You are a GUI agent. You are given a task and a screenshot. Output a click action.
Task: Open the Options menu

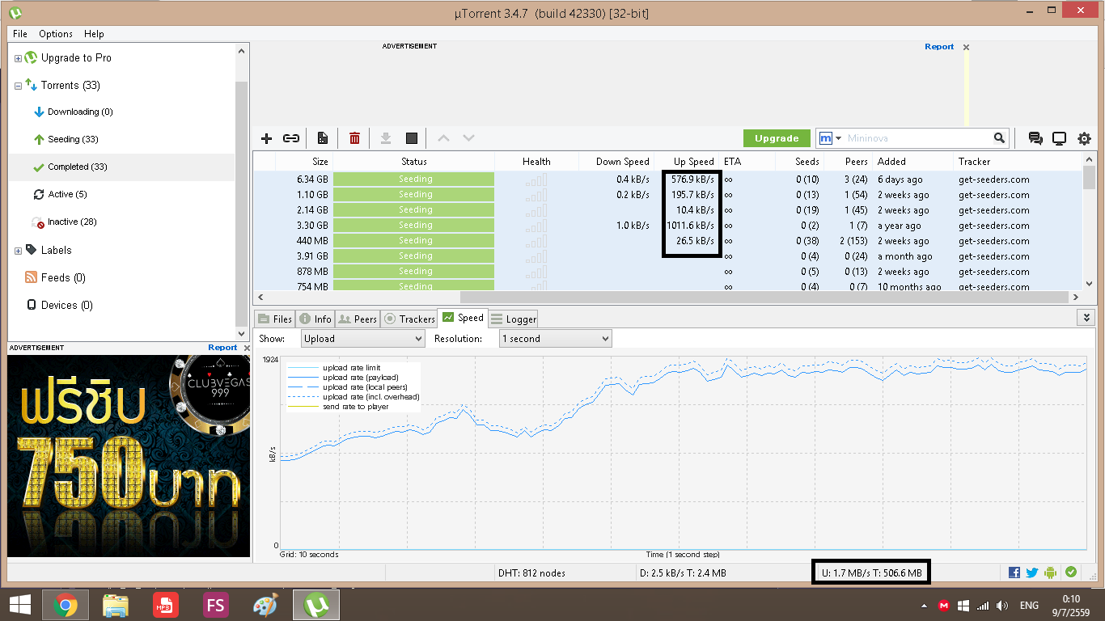[56, 34]
